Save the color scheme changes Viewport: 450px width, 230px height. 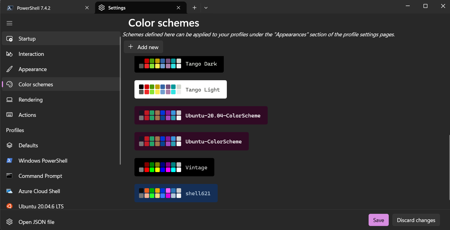point(378,220)
